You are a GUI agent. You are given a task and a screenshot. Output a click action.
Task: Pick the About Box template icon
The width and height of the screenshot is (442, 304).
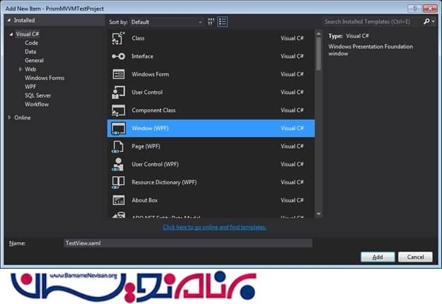118,200
